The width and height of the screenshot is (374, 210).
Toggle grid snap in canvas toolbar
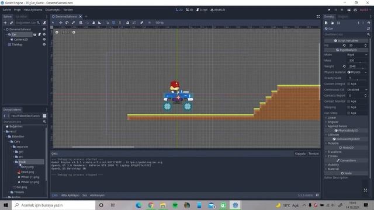coord(114,23)
